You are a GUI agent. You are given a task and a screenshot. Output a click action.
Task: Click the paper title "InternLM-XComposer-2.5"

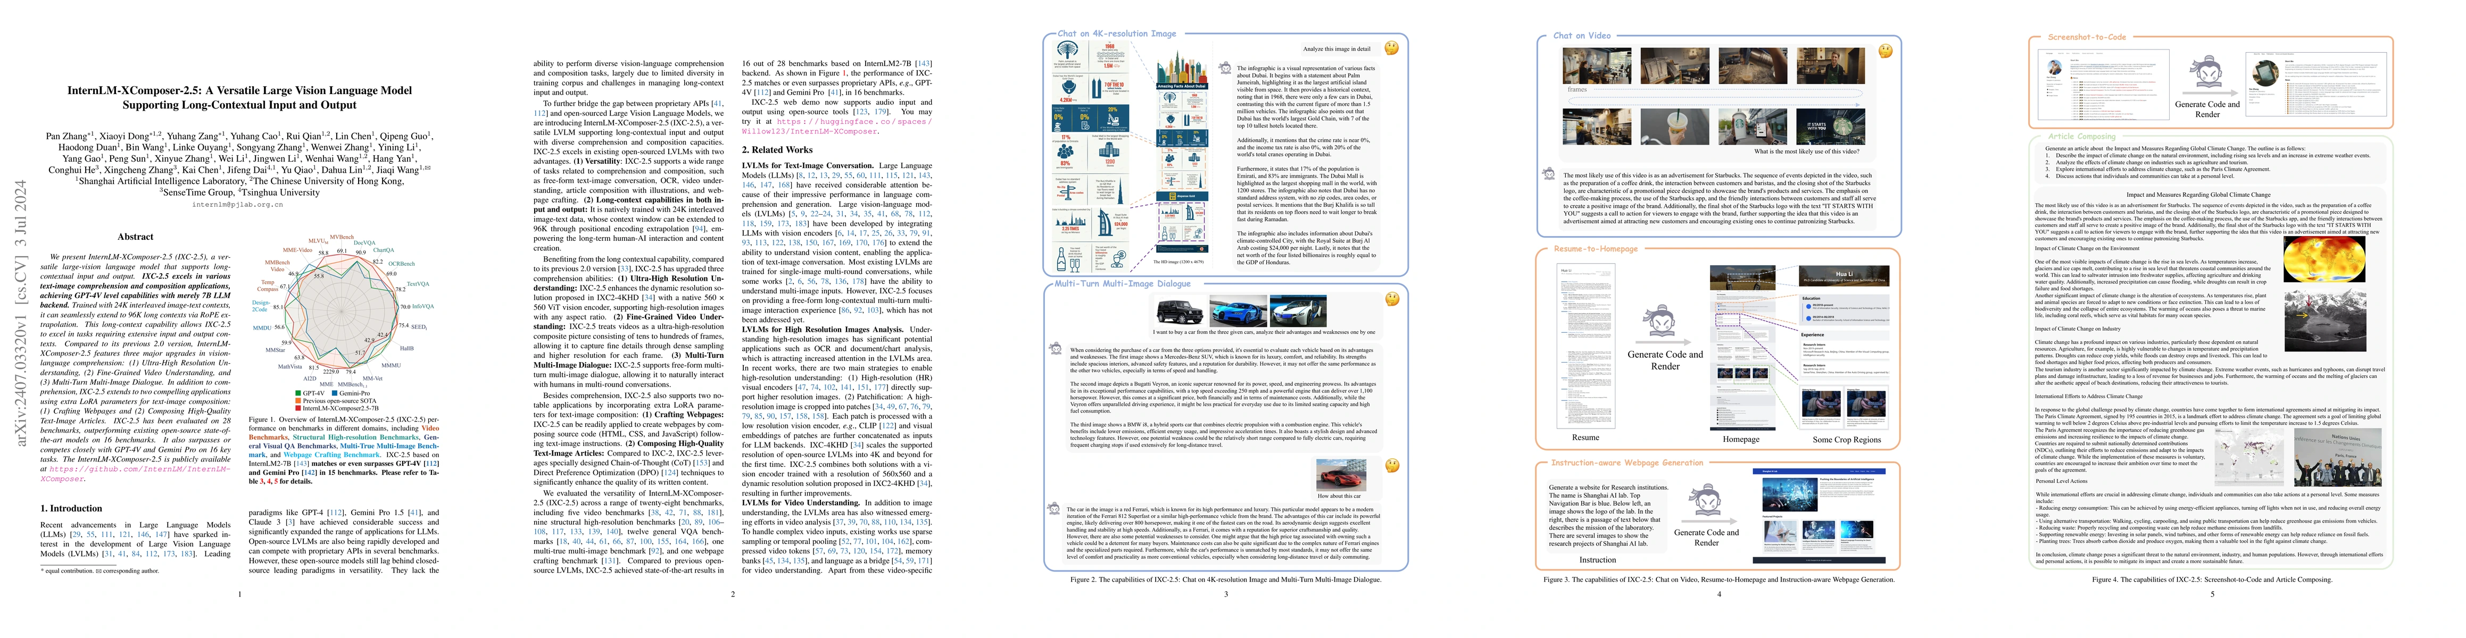click(239, 98)
